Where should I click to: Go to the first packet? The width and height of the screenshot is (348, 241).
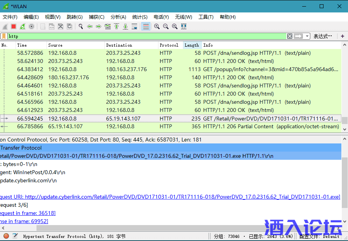116,26
